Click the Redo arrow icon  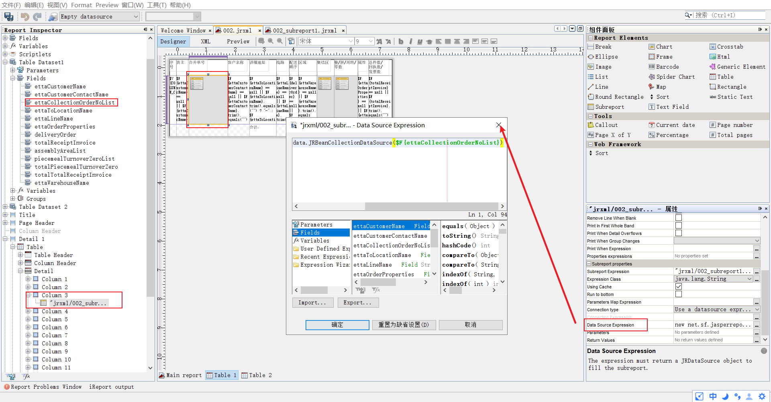tap(37, 16)
